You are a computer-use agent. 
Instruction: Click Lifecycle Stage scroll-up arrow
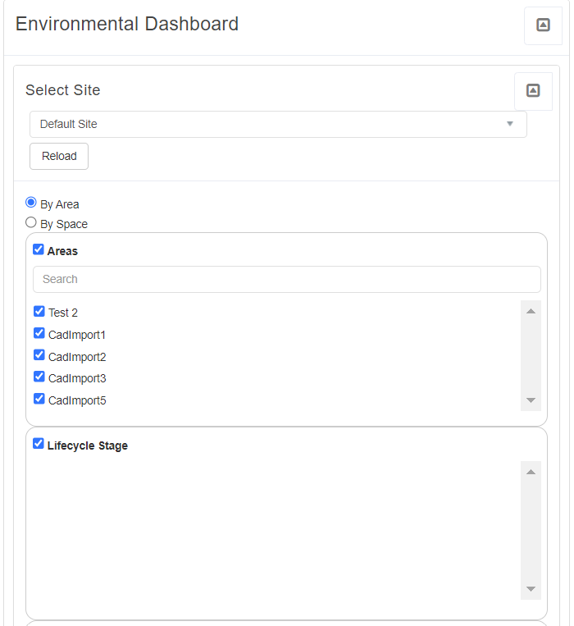point(531,472)
